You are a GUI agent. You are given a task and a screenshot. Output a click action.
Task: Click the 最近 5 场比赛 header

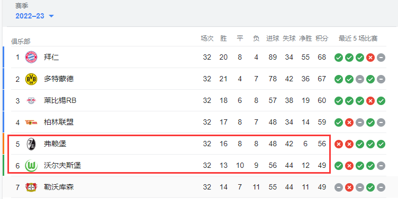pyautogui.click(x=358, y=39)
